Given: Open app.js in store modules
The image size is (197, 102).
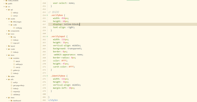Looking at the screenshot, I should point(18,61).
